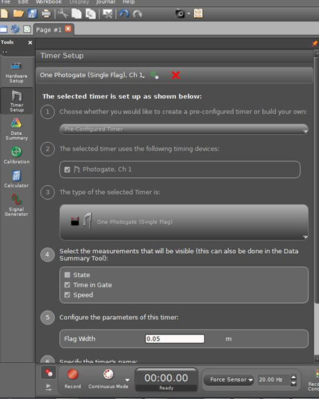319x399 pixels.
Task: Open the One Photogate, Ch 1 timer selector
Action: [x=92, y=75]
